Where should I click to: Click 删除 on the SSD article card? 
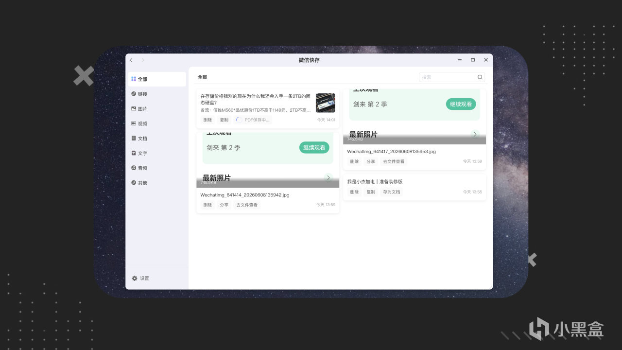click(207, 120)
